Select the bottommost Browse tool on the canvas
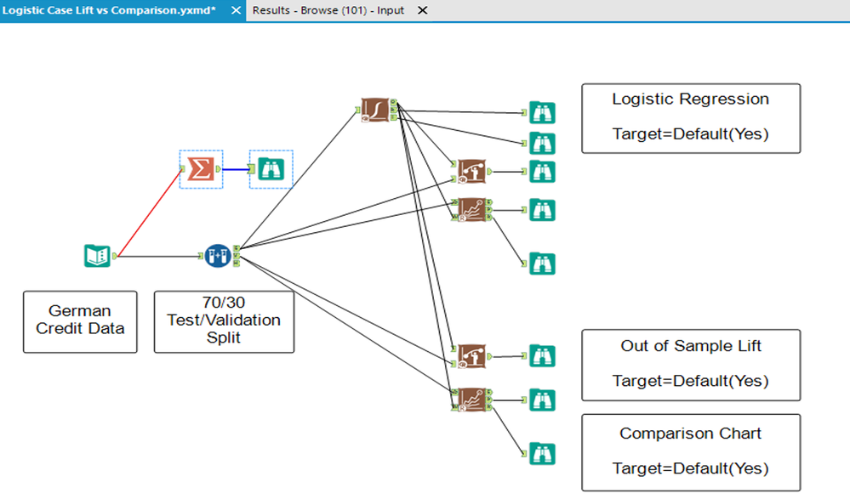The image size is (850, 499). click(x=542, y=453)
